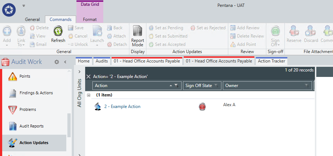Set action update as Rejected
333x156 pixels.
coord(208,28)
